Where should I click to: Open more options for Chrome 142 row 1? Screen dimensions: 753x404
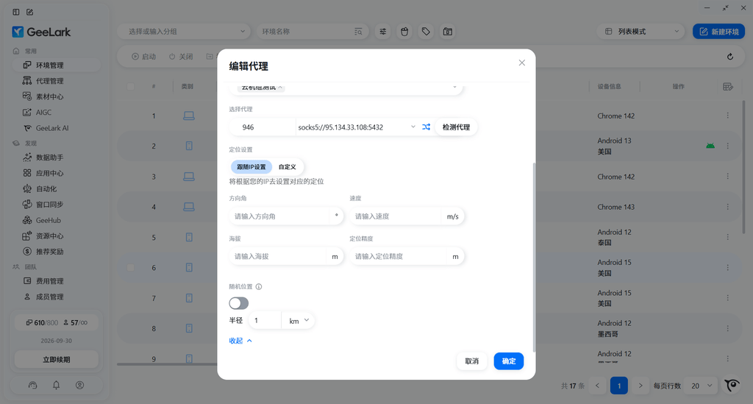coord(727,116)
